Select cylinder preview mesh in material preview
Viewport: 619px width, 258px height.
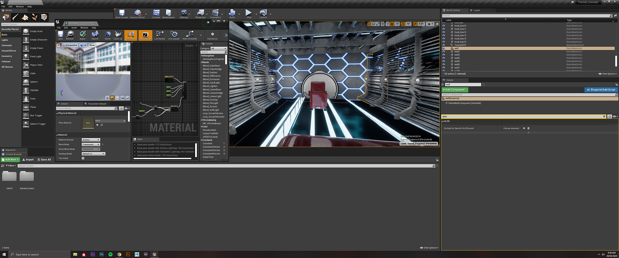point(107,98)
